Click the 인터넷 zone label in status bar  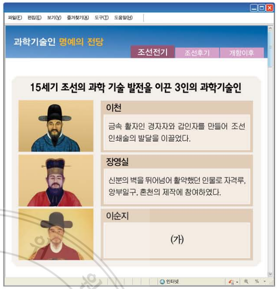click(172, 282)
